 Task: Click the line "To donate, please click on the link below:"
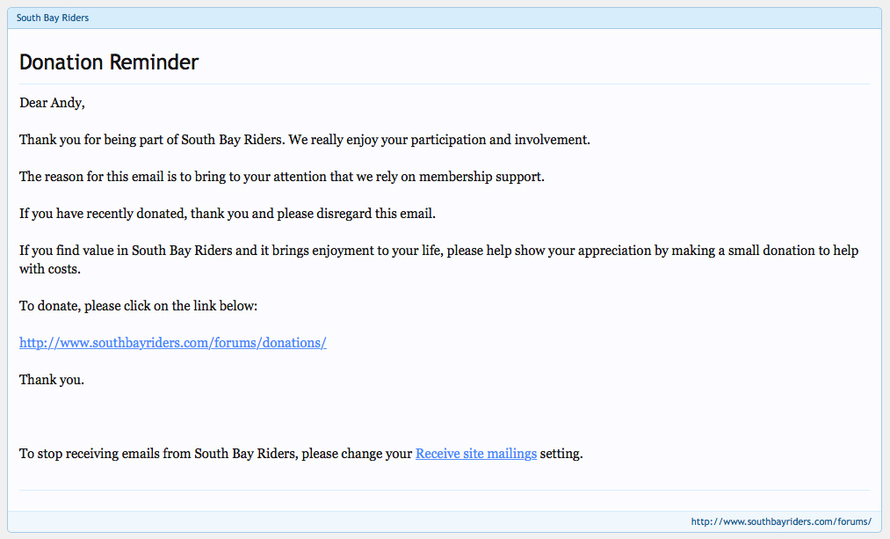click(x=138, y=306)
